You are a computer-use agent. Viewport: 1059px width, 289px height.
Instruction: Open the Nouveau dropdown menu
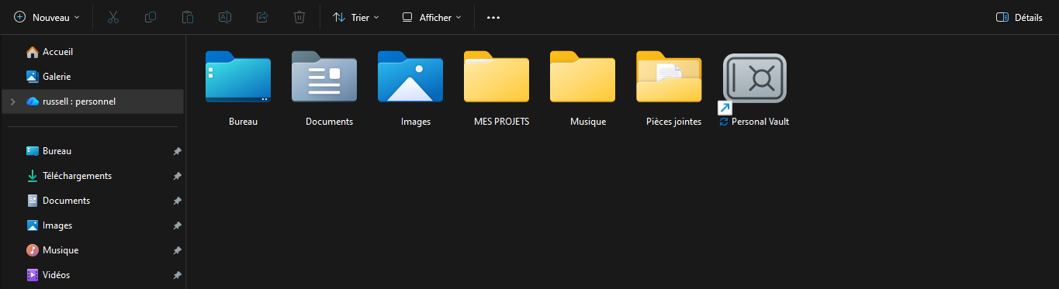click(x=47, y=17)
